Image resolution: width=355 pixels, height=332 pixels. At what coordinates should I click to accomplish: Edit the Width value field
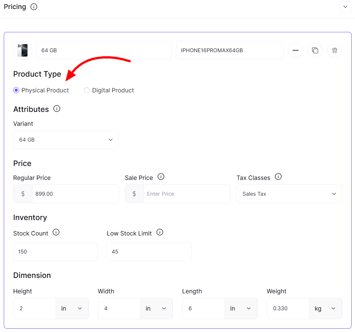click(x=119, y=308)
